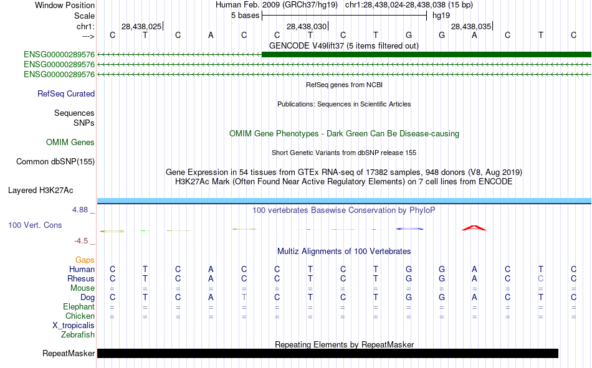Click the Window Position track label
This screenshot has height=368, width=592.
coord(65,5)
